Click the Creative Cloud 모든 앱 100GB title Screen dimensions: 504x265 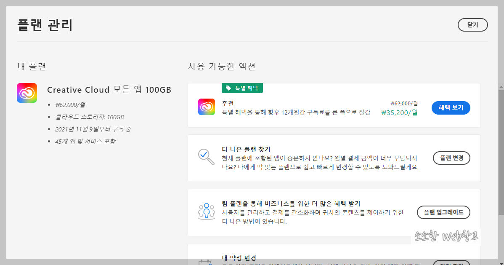click(109, 89)
